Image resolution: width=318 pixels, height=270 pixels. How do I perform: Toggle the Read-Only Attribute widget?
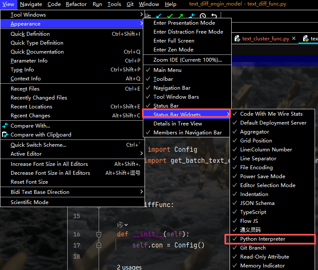coord(273,257)
